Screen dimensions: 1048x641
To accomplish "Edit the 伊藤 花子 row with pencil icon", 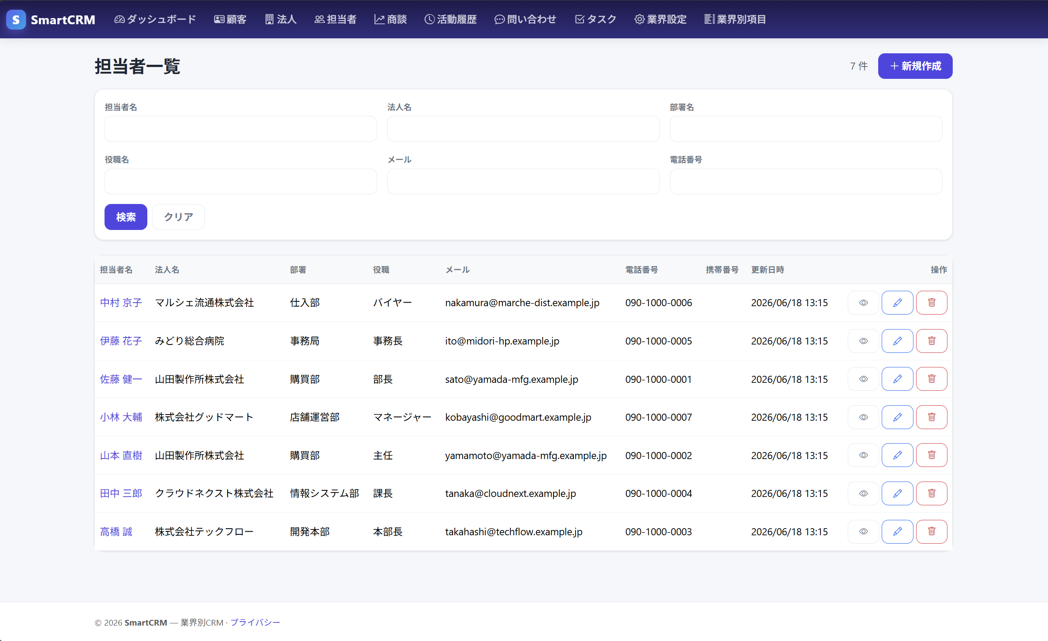I will point(897,341).
